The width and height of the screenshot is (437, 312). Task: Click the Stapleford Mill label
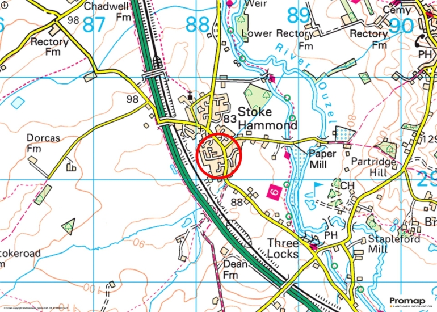coord(393,244)
